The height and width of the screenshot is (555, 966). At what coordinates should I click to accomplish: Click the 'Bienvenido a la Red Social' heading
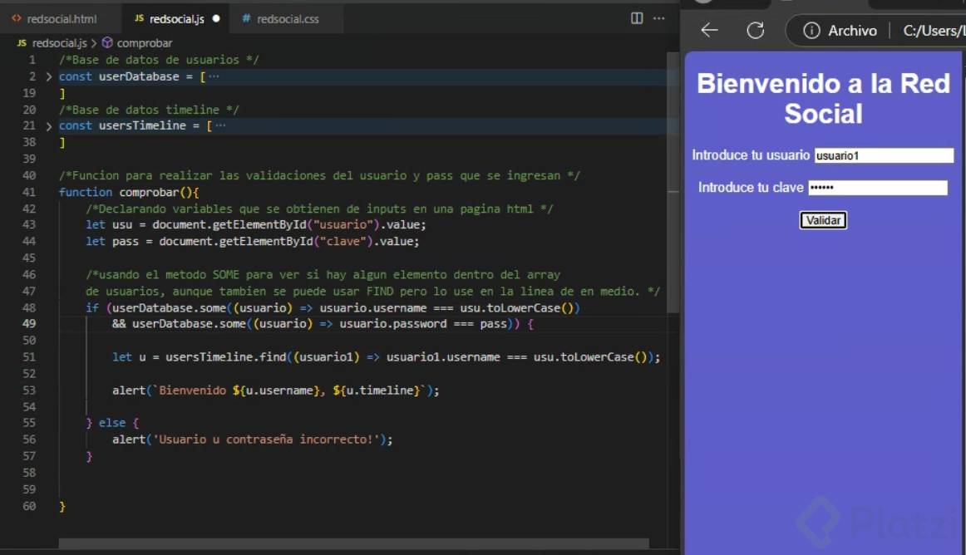tap(823, 99)
